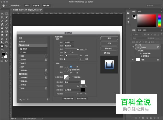Open the Layers panel flyout menu
Screen dimensions: 163x120
click(161, 30)
